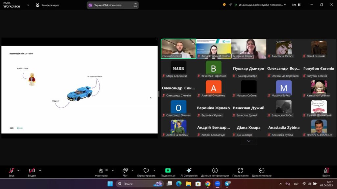Screen dimensions: 337x189
Task: Open Microsoft Store from taskbar
Action: point(198,184)
